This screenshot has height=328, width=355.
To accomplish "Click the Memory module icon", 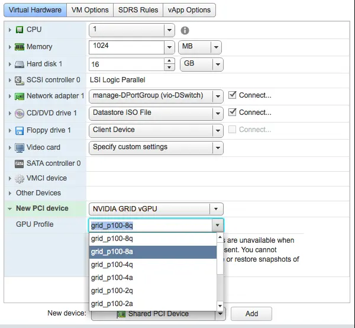I will tap(20, 47).
